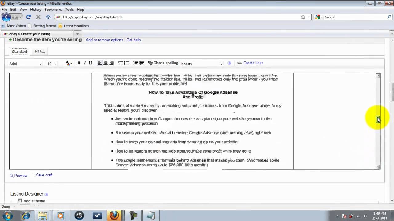Open the Help menu
The width and height of the screenshot is (394, 221).
[81, 10]
